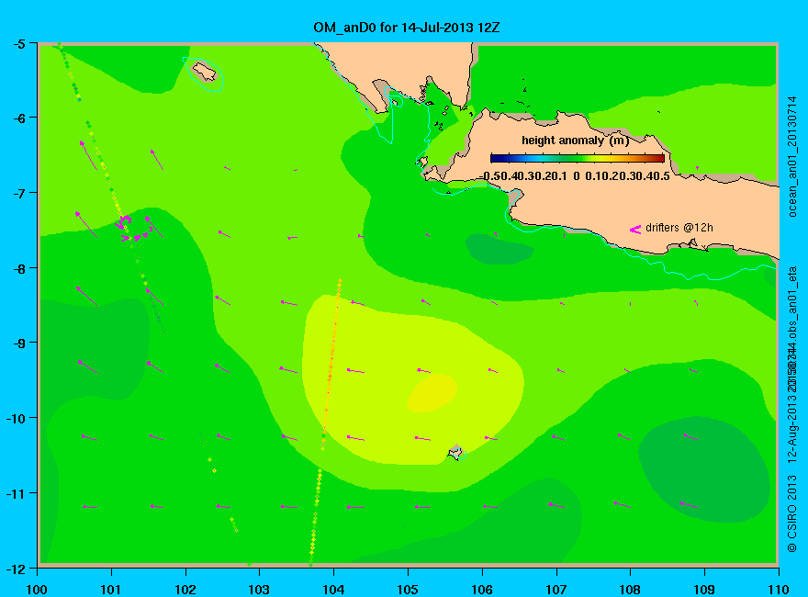Click the longitude label '100'
The image size is (808, 597).
(37, 590)
